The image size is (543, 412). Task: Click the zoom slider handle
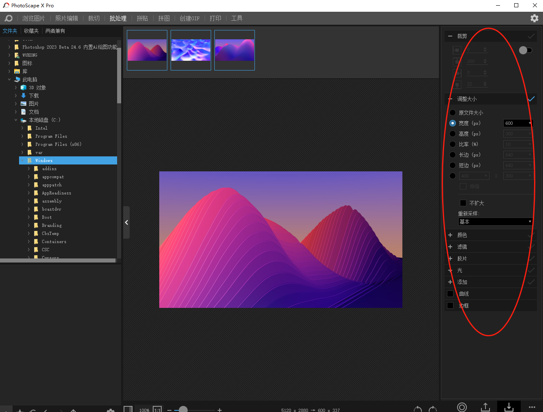tap(183, 410)
